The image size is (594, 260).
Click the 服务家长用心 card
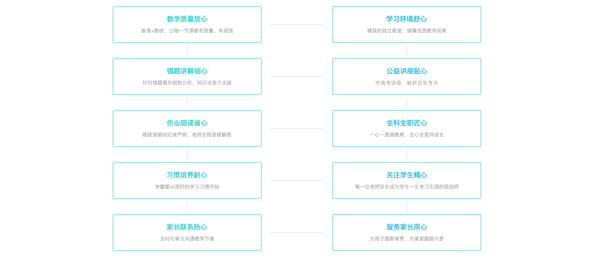[x=407, y=232]
